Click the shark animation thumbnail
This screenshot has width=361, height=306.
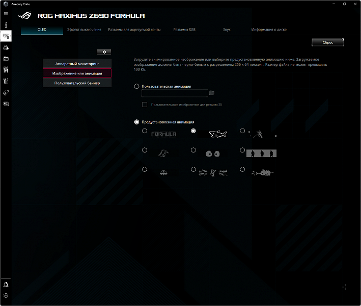213,134
